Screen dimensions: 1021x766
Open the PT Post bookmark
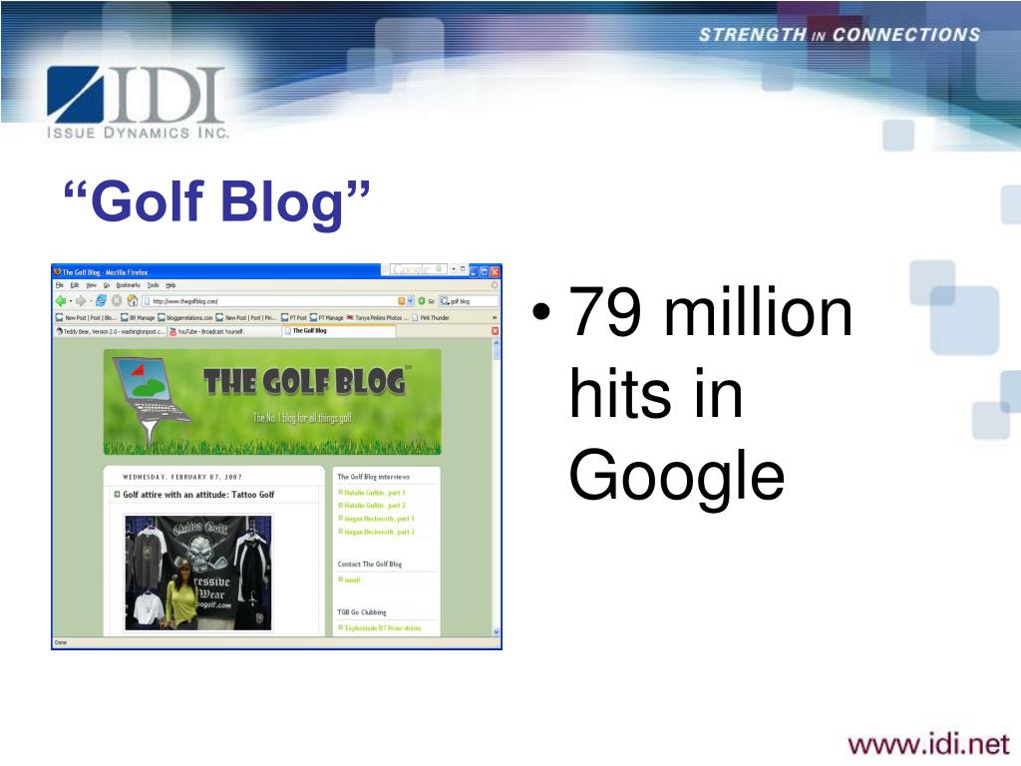(294, 318)
